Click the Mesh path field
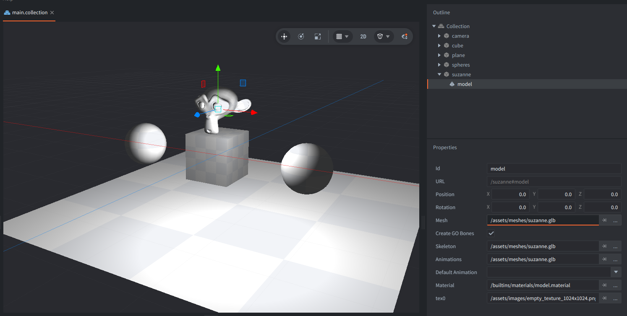Image resolution: width=627 pixels, height=316 pixels. pyautogui.click(x=543, y=220)
